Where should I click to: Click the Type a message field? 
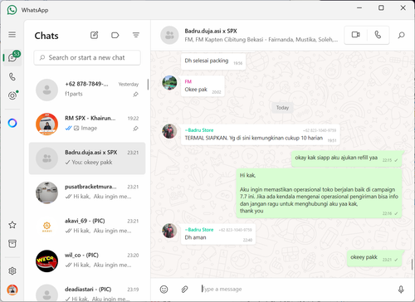[295, 289]
